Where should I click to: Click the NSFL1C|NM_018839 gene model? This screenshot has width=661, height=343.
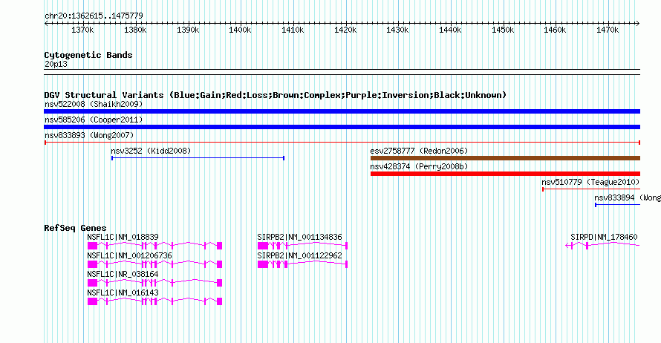tap(154, 246)
